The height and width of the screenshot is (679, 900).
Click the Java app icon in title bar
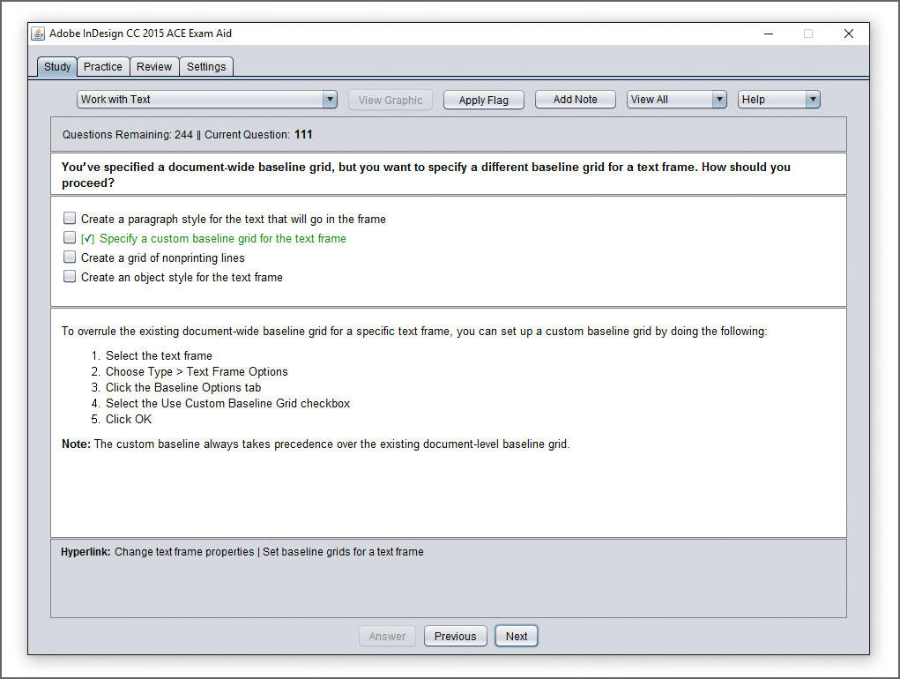click(38, 34)
